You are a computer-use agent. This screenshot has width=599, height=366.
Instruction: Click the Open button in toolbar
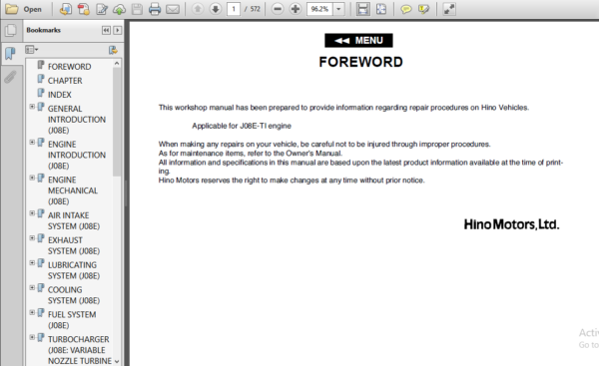23,9
